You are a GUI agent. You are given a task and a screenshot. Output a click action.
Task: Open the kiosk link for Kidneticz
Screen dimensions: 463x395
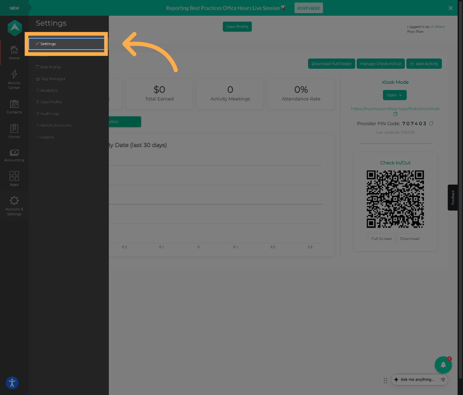tap(395, 109)
